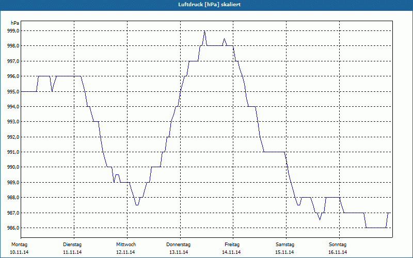
Task: Click the date 14.11.14
Action: (231, 252)
